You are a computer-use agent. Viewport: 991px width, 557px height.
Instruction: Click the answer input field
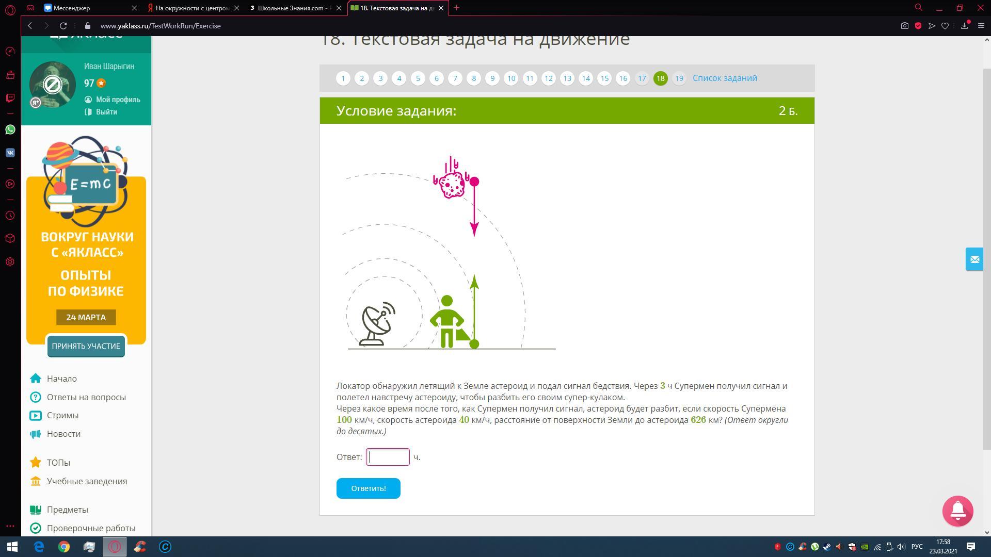click(388, 457)
